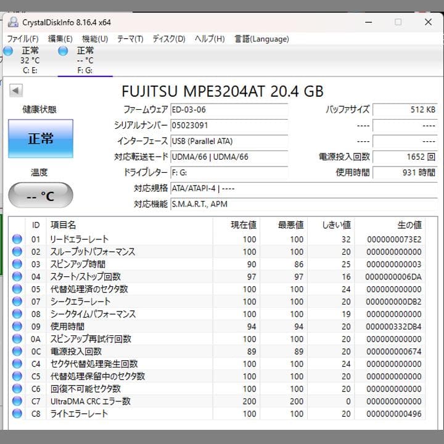Click status circle for ID 0A row
Viewport: 444px width, 444px height.
click(x=17, y=339)
